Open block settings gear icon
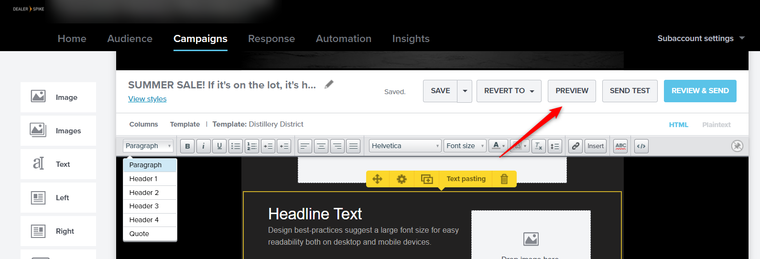 coord(402,179)
